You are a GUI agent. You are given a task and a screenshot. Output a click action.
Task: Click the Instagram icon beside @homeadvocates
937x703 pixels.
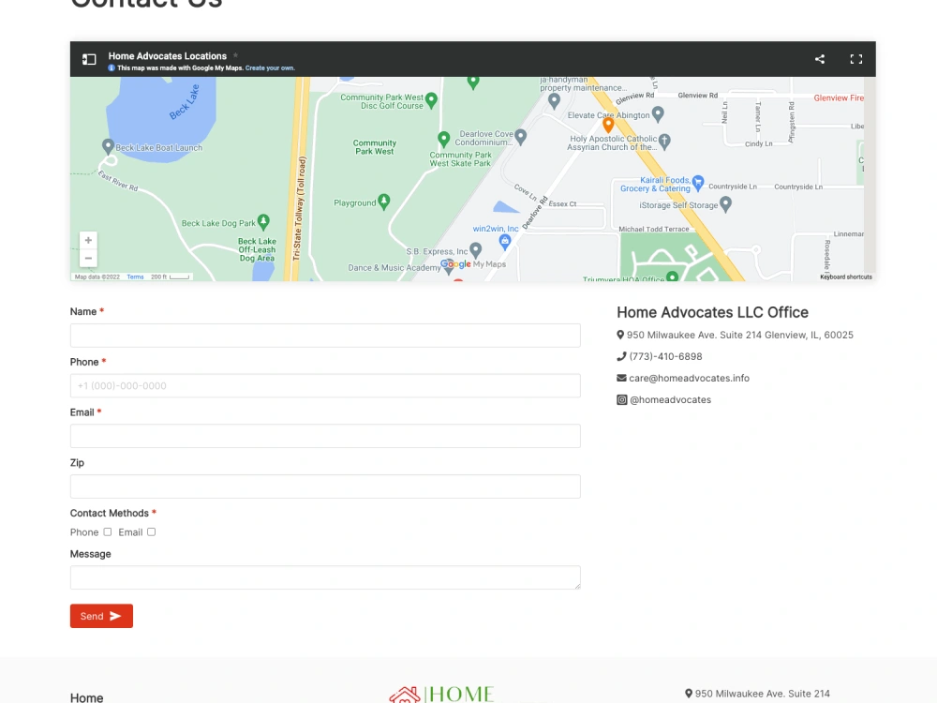tap(622, 400)
